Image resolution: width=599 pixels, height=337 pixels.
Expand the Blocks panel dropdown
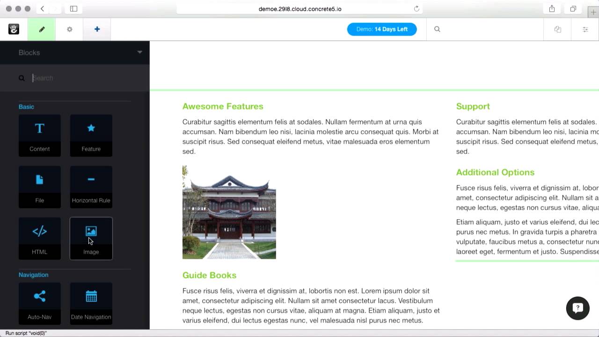click(139, 52)
